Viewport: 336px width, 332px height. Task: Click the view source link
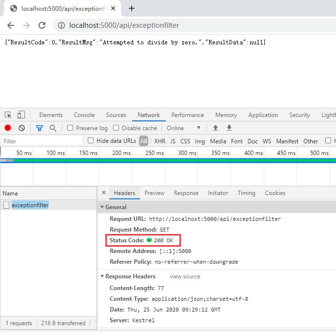[185, 276]
